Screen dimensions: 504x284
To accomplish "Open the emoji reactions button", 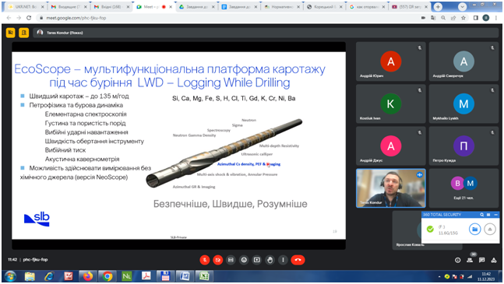I will click(244, 260).
